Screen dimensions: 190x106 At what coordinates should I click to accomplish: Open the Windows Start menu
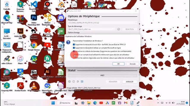pos(53,103)
